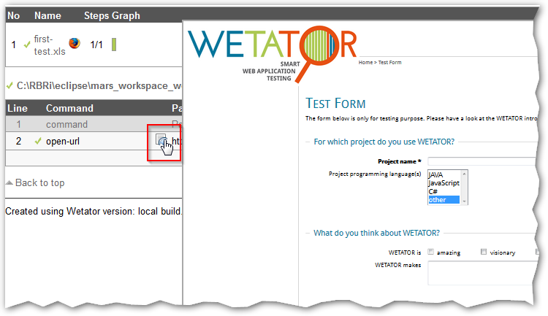The width and height of the screenshot is (548, 316).
Task: Click the green checkmark beside open-url
Action: pos(38,141)
